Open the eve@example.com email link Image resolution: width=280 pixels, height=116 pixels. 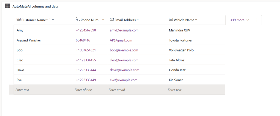[124, 80]
